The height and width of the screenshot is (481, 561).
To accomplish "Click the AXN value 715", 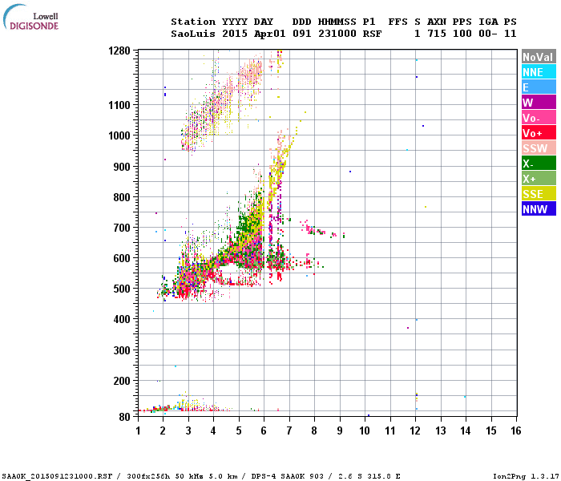I will pyautogui.click(x=437, y=34).
